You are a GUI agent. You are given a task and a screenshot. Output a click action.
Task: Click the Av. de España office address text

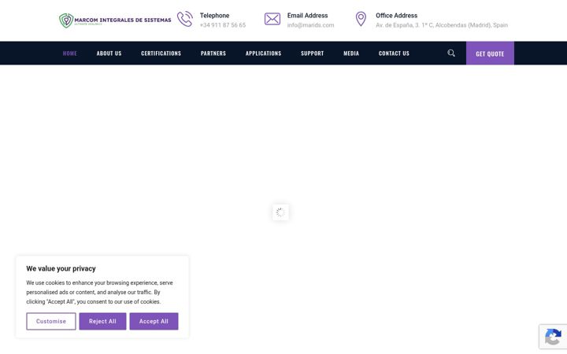(442, 25)
